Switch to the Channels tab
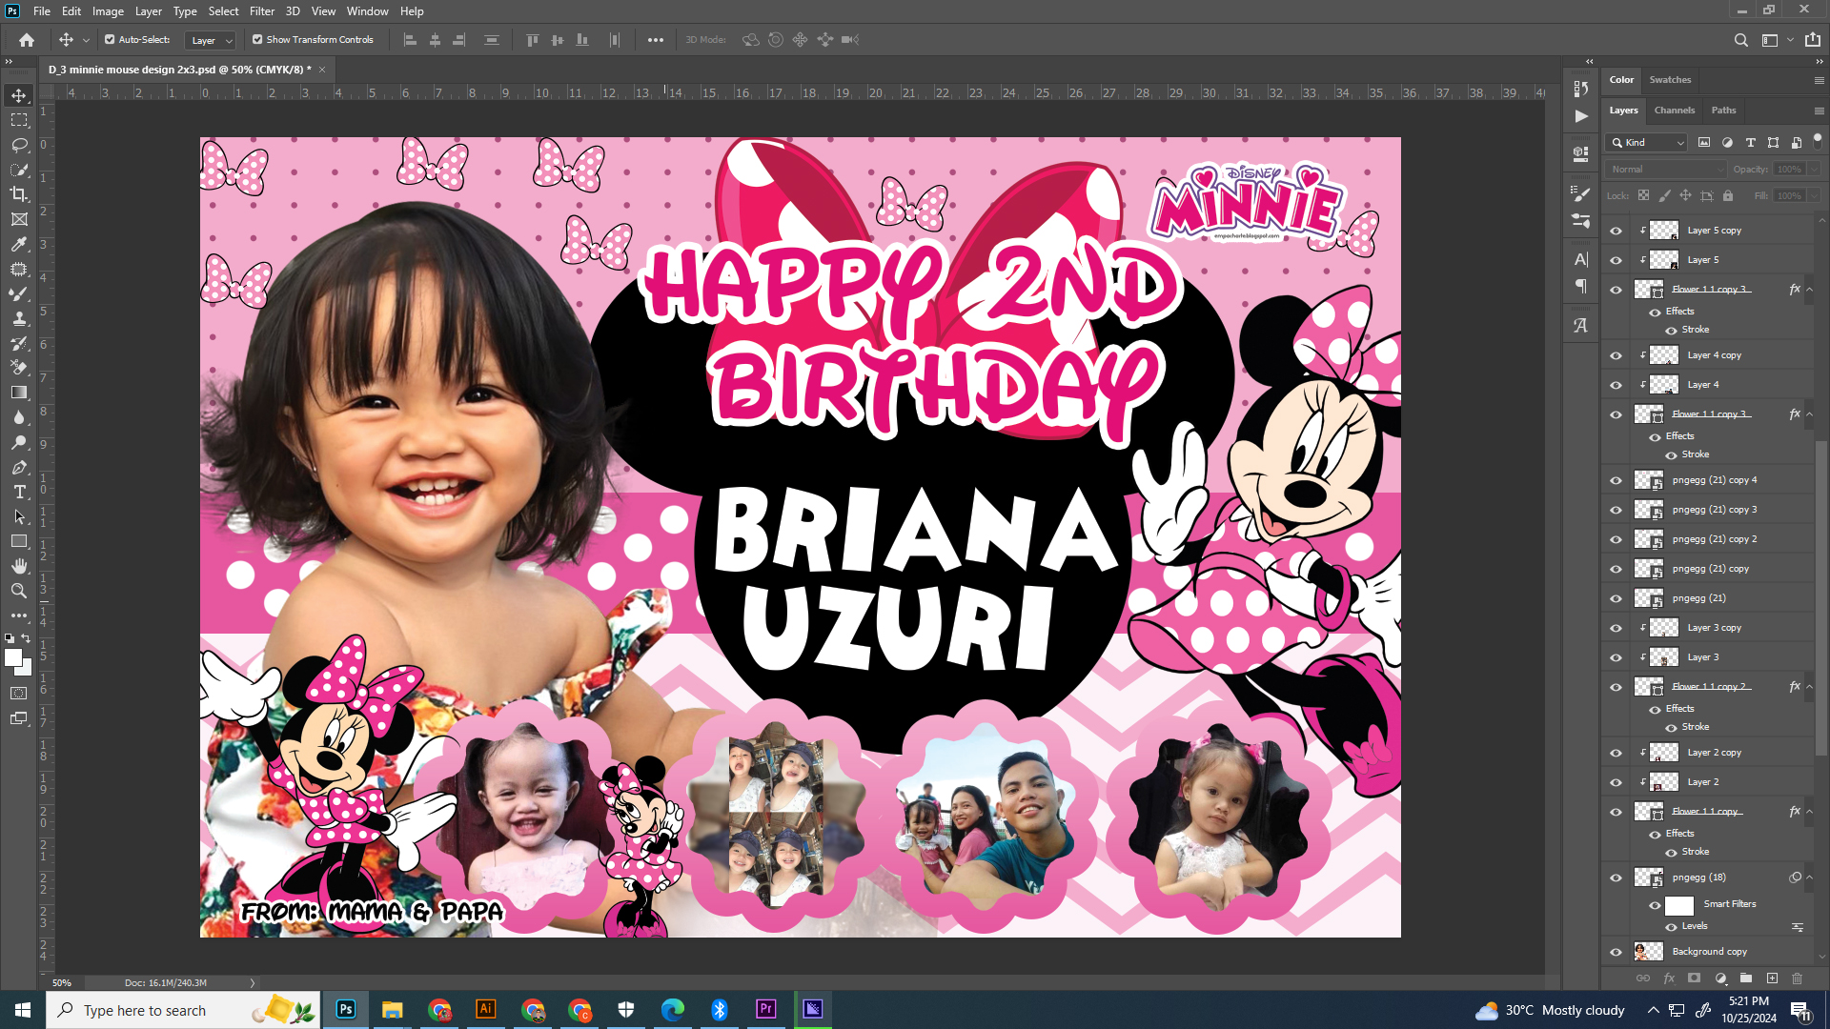 [x=1674, y=111]
